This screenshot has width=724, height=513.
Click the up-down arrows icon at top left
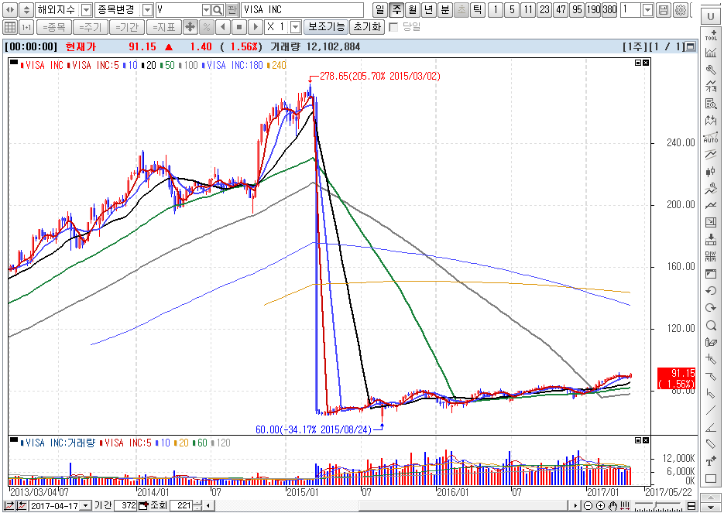(x=26, y=10)
